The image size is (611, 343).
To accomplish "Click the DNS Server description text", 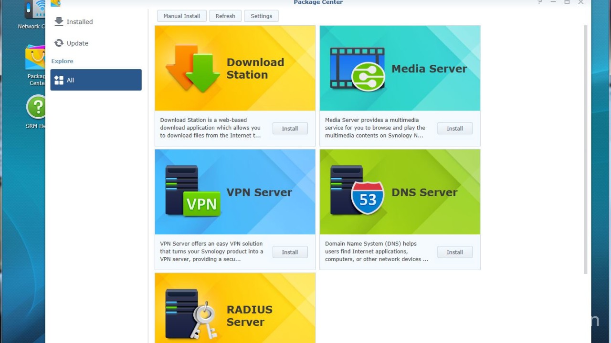I will (377, 252).
